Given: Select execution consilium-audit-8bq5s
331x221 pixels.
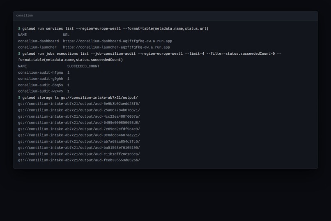Looking at the screenshot, I should [x=41, y=85].
